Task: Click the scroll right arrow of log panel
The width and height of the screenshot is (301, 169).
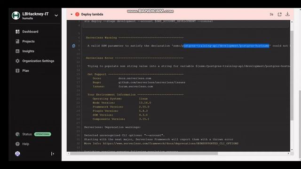Action: pyautogui.click(x=288, y=154)
